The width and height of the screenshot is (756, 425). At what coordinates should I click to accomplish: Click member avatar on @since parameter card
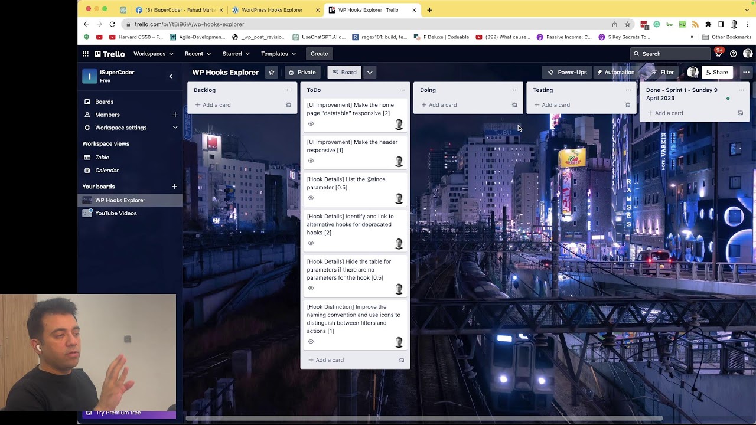(x=399, y=198)
